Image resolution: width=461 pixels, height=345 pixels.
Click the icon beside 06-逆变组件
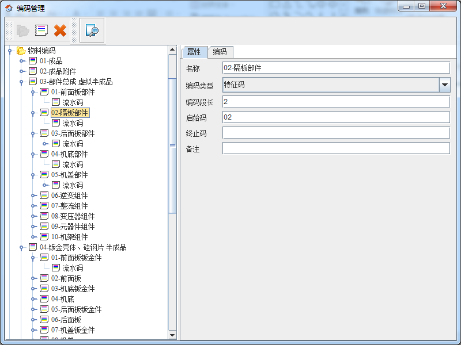click(x=44, y=195)
